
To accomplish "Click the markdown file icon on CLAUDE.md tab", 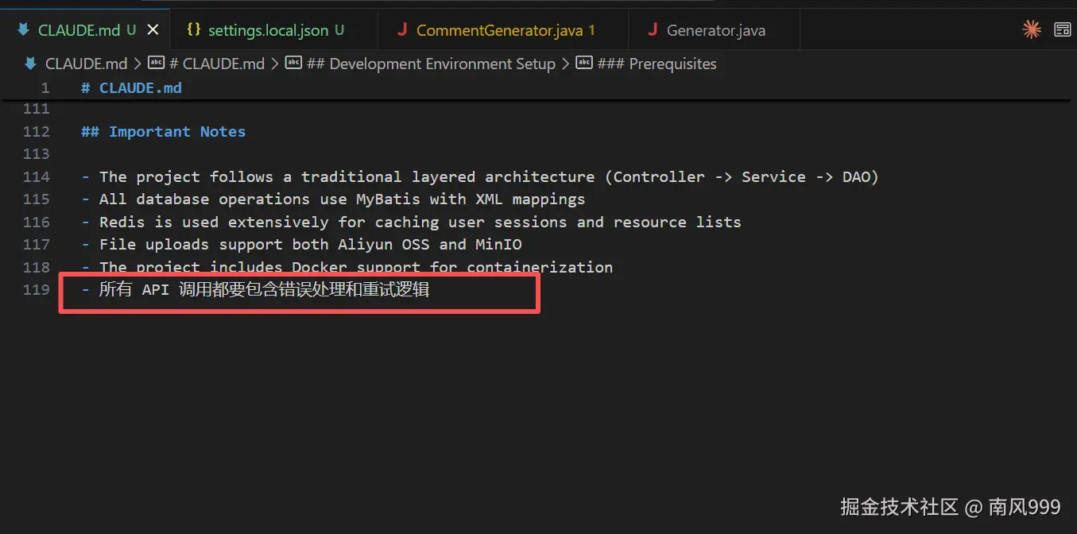I will pos(23,30).
